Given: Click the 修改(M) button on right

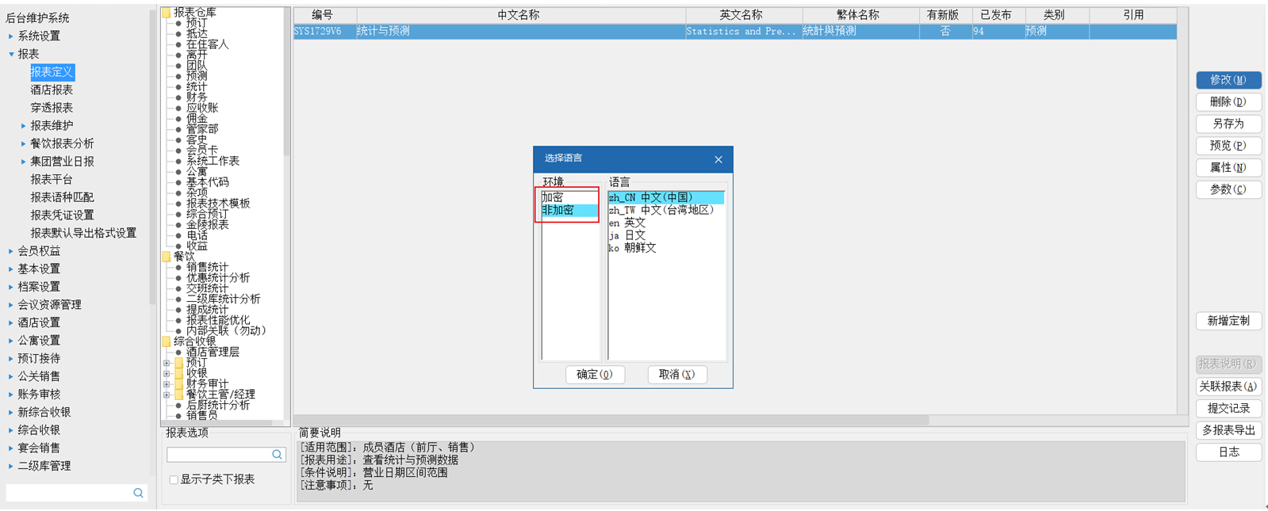Looking at the screenshot, I should tap(1228, 80).
